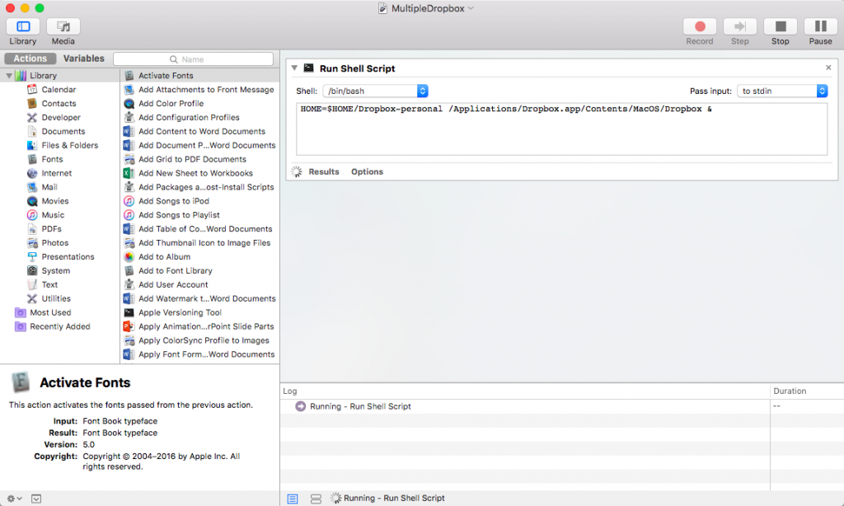Screen dimensions: 844x506
Task: Pause the running workflow
Action: pos(820,26)
